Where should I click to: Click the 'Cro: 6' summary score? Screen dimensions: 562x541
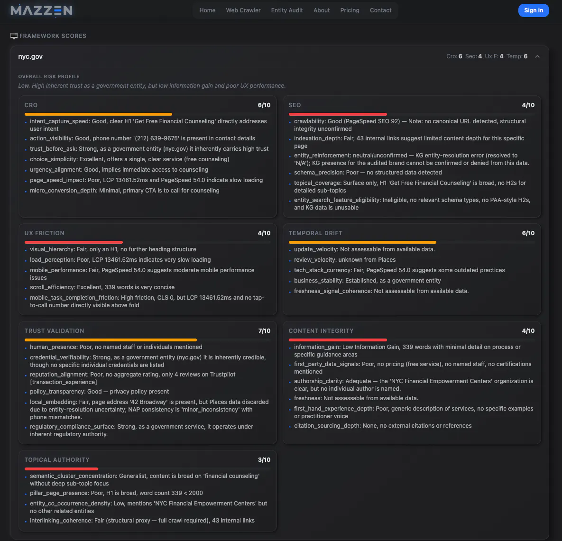[454, 56]
